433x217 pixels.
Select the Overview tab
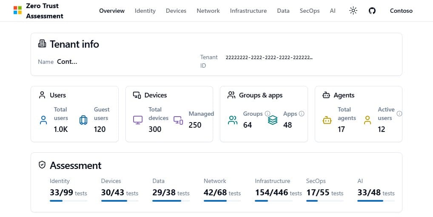112,11
